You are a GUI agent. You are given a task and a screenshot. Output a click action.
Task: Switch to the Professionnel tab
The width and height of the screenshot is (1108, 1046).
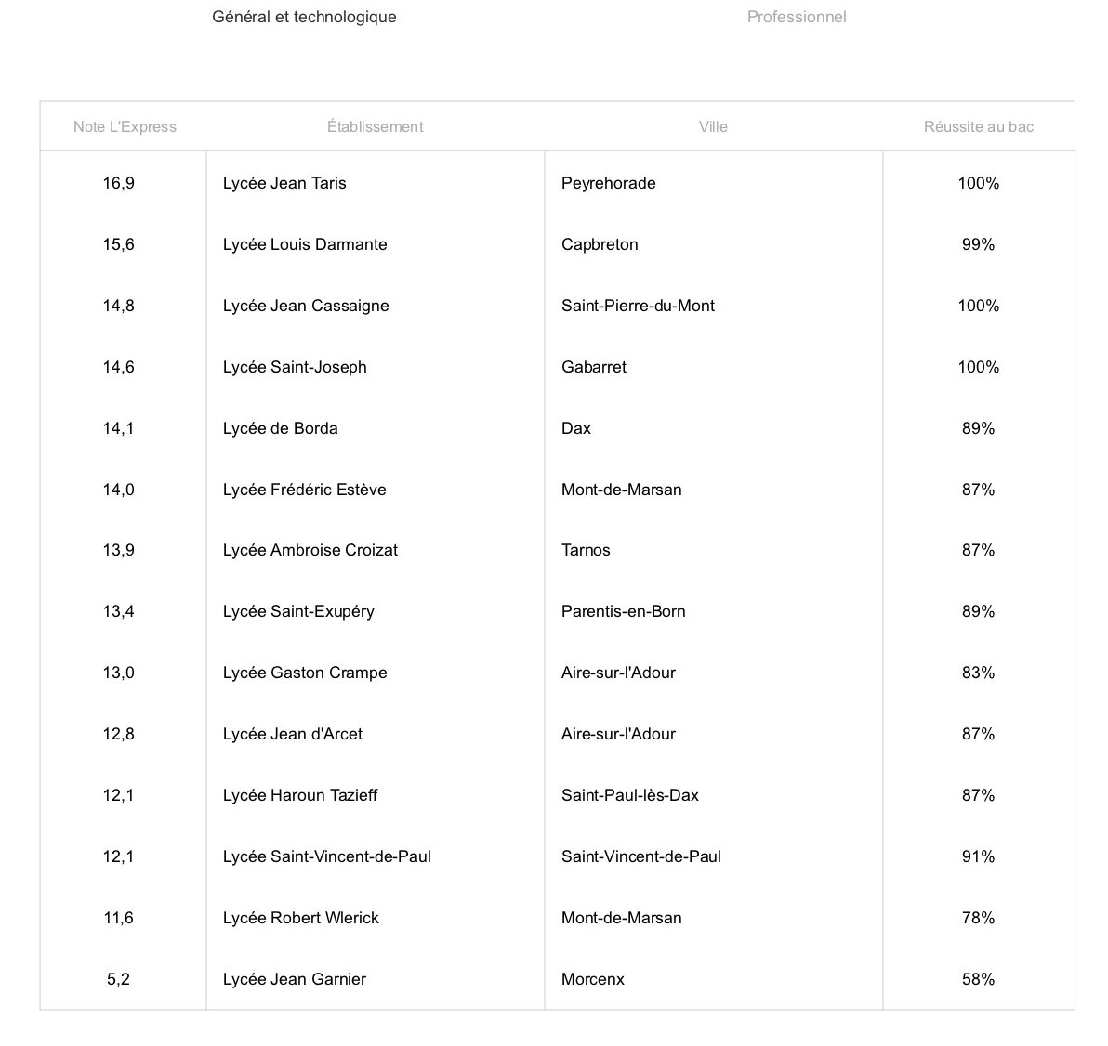point(797,17)
